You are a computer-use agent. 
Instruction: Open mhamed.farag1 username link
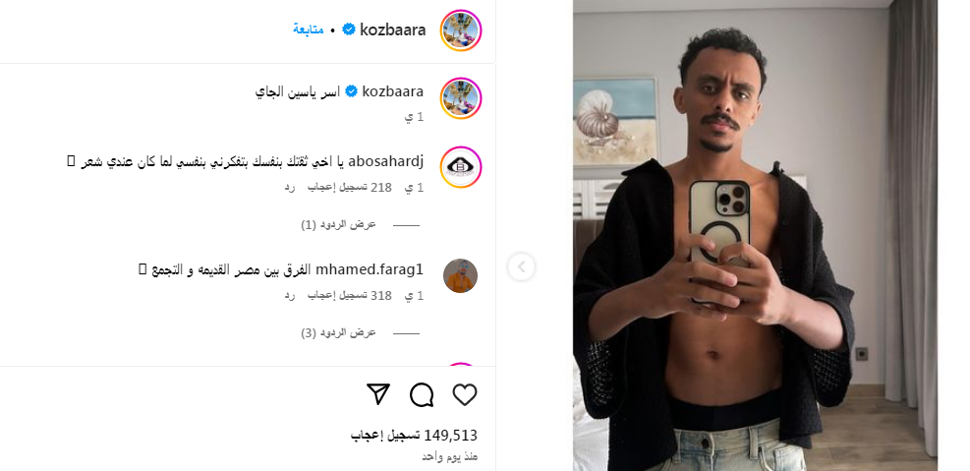click(370, 269)
